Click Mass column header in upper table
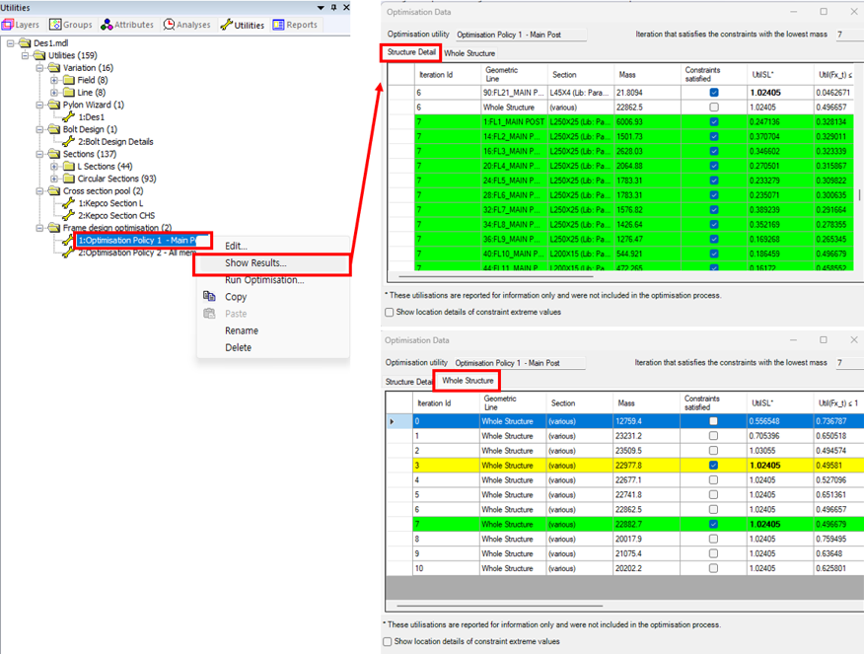 click(x=627, y=74)
